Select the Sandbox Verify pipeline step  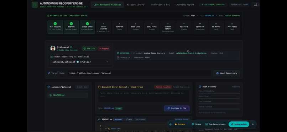click(x=168, y=27)
